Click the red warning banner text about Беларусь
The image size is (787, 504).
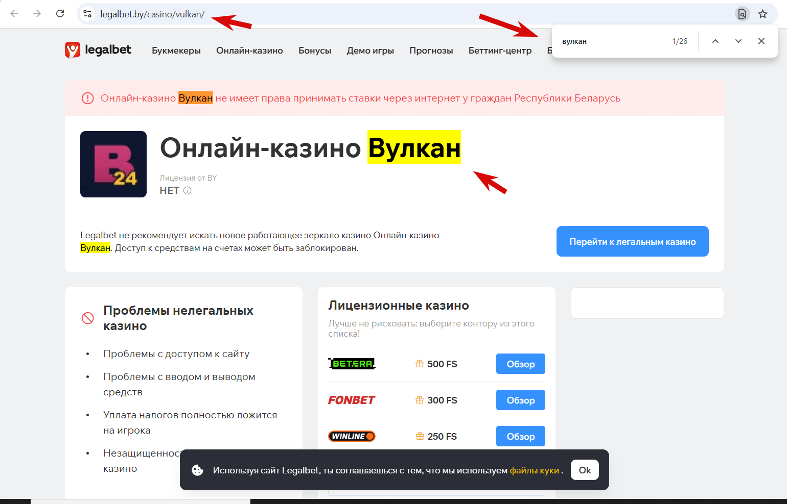(360, 98)
